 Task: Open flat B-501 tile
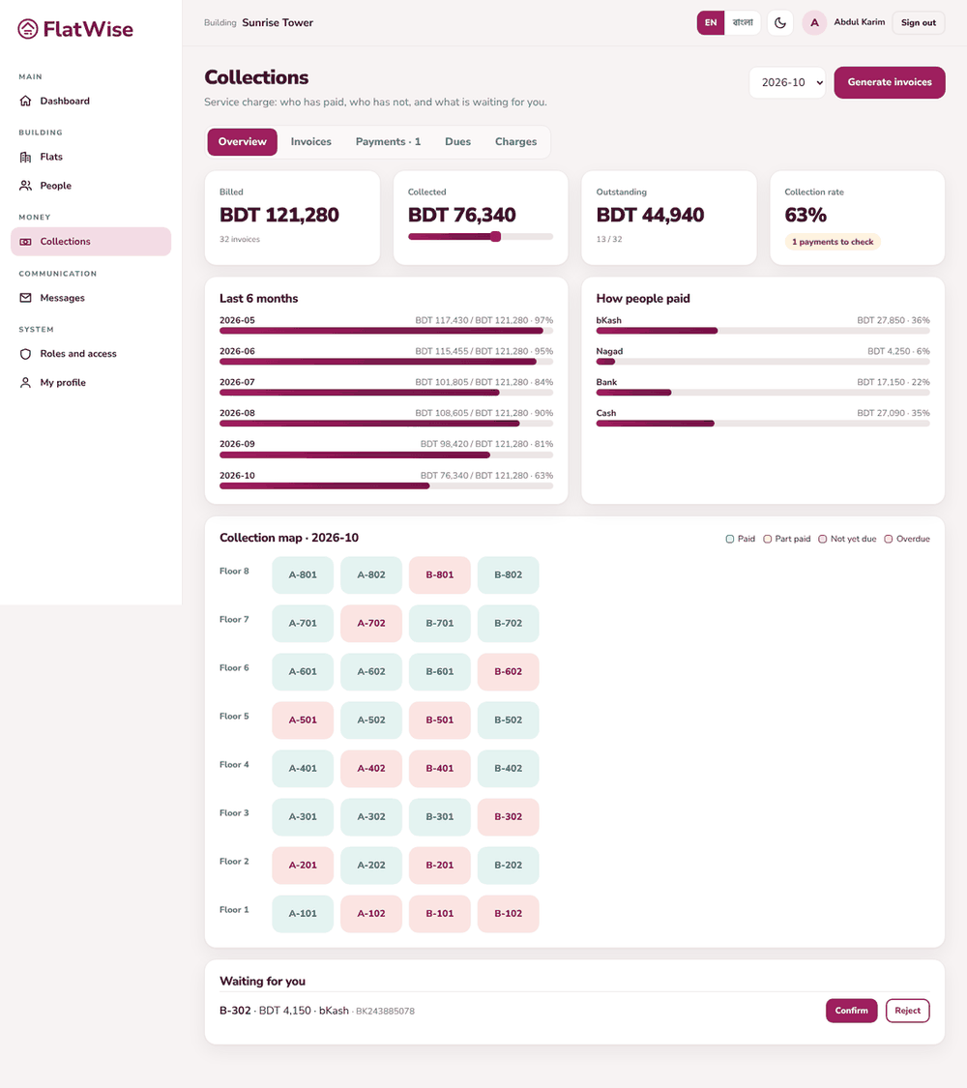pos(440,720)
